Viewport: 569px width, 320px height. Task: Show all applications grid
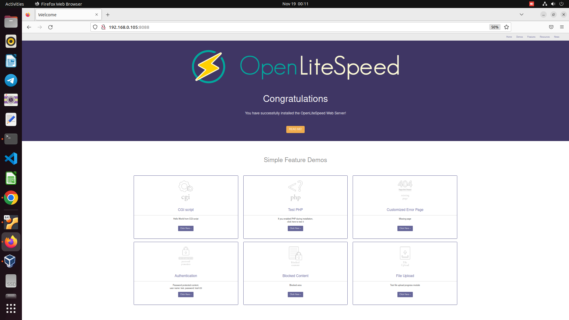(11, 308)
